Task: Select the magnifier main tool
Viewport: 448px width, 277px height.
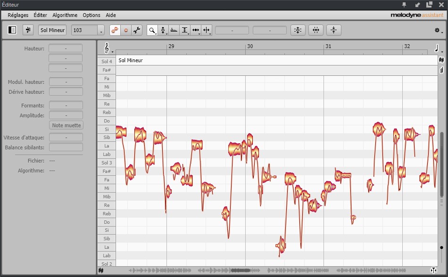Action: [152, 30]
